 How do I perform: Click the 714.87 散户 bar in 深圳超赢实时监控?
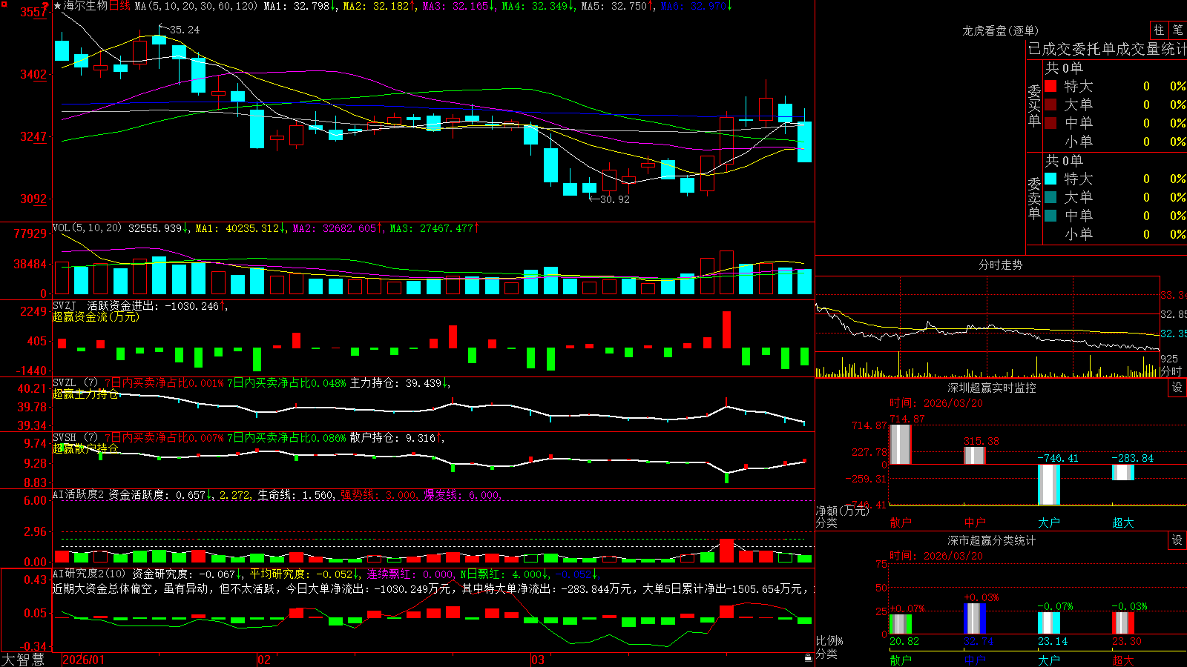[x=900, y=445]
